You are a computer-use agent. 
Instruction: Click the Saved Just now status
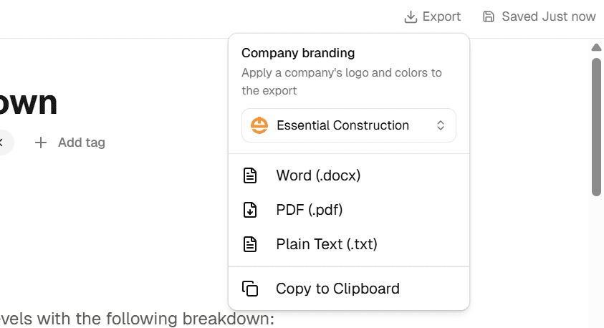click(x=548, y=16)
